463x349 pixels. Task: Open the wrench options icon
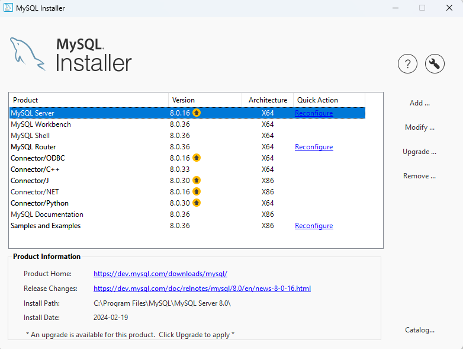435,63
